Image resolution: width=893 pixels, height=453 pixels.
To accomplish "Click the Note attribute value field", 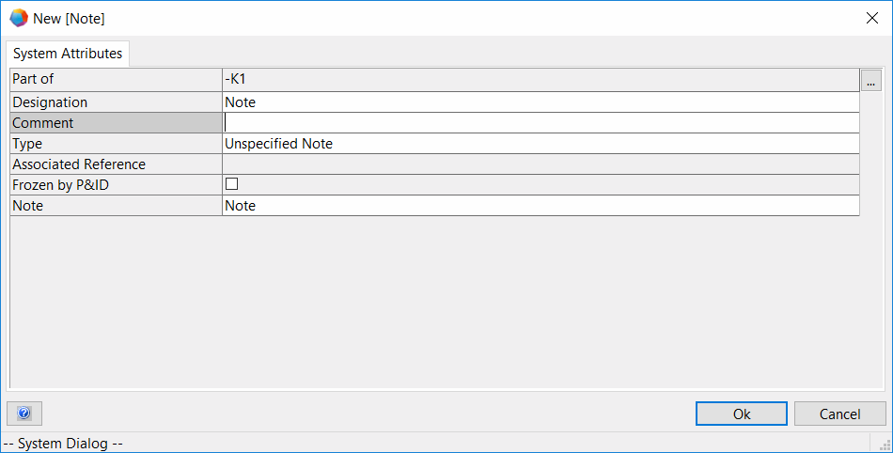I will [540, 206].
